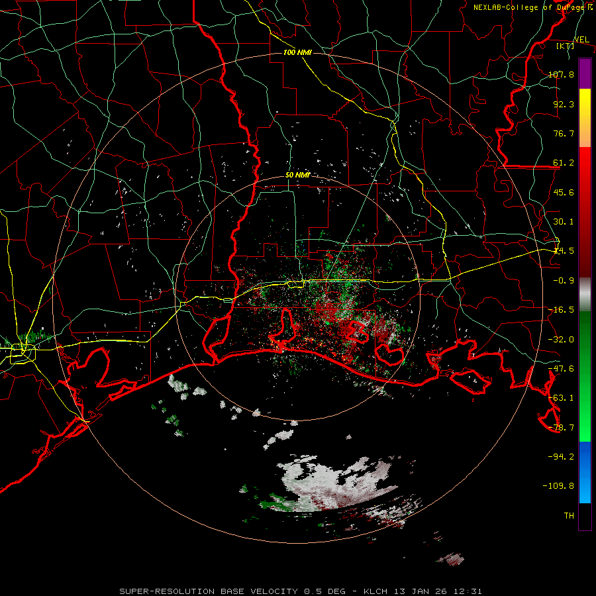
Task: Select the 45.6 scale value
Action: pyautogui.click(x=564, y=192)
